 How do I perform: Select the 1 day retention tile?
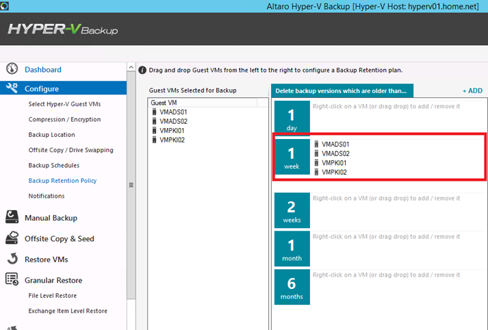[x=292, y=117]
